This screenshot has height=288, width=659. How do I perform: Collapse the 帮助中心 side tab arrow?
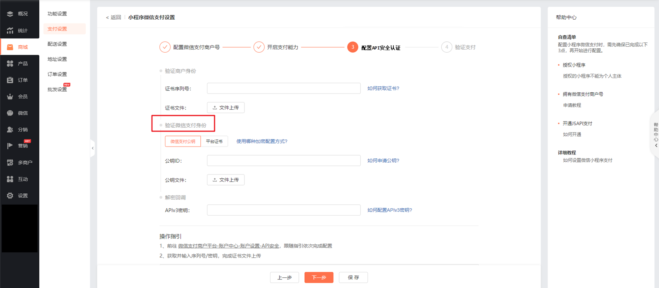tap(656, 145)
